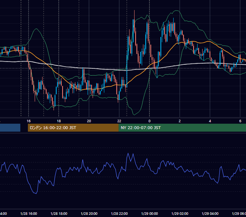This screenshot has width=246, height=217.
Task: Click the 1/28 18:00 date label
Action: 59,213
